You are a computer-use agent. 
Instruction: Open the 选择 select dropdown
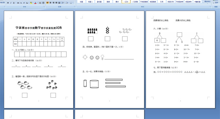(216, 3)
